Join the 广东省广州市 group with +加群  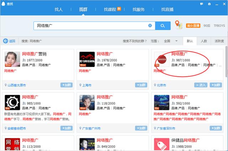pos(141,128)
